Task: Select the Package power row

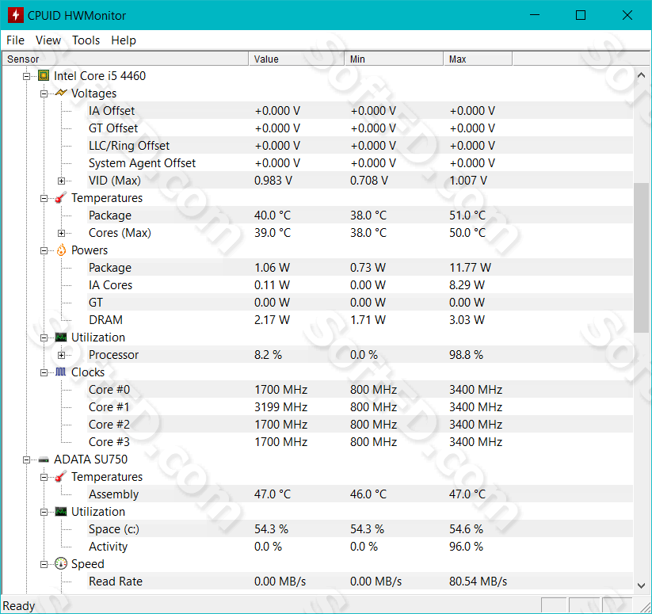Action: pyautogui.click(x=360, y=267)
